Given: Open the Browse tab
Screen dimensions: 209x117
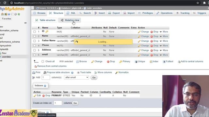Looking at the screenshot, I should point(39,13).
